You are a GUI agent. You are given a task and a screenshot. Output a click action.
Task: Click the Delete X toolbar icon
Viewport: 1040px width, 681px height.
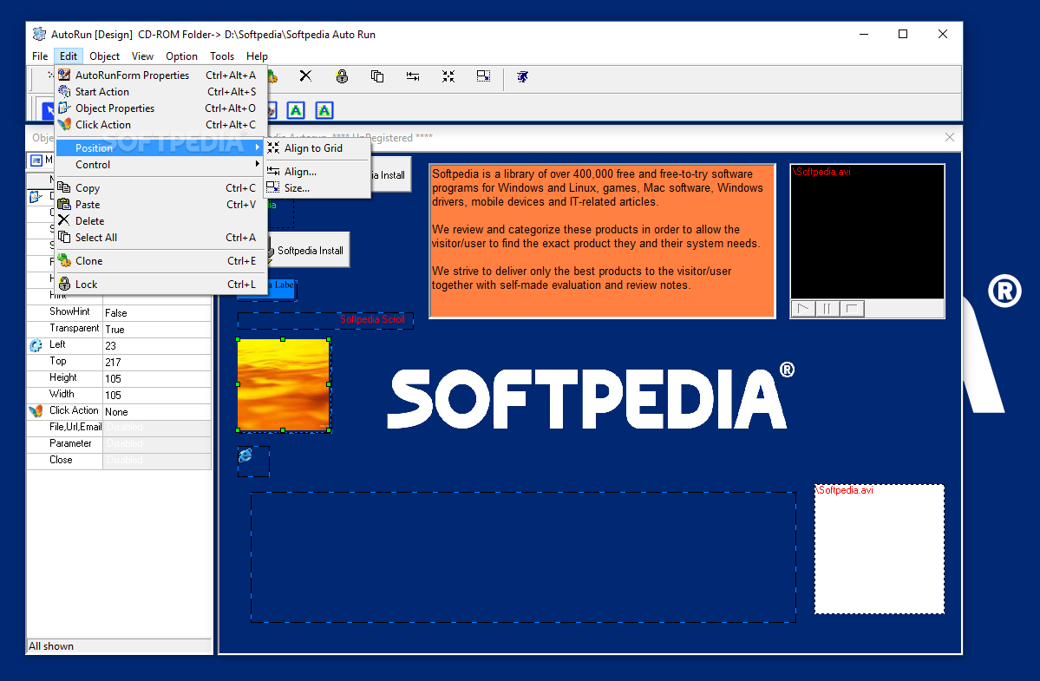(305, 76)
